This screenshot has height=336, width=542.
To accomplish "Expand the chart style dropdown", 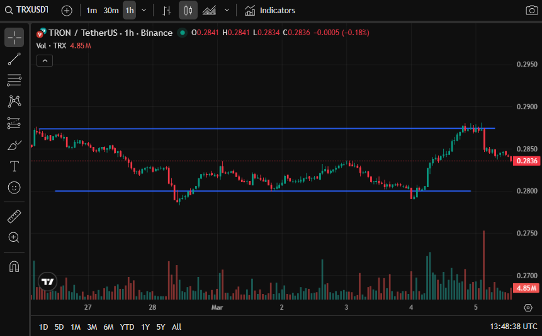I will (227, 10).
